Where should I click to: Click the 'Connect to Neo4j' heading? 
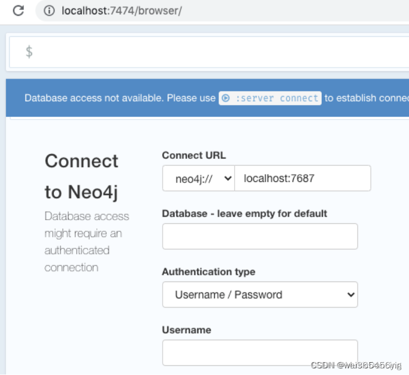(82, 176)
